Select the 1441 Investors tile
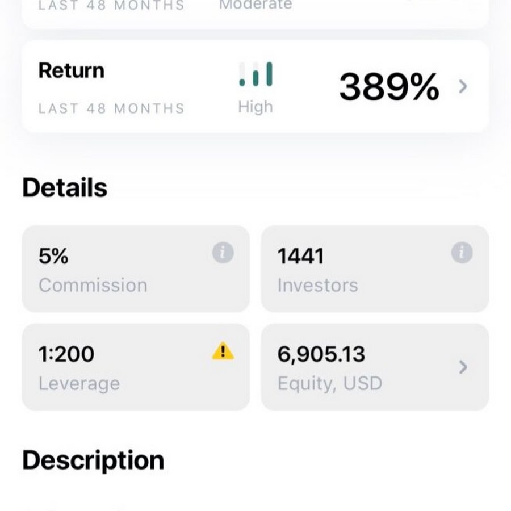This screenshot has width=511, height=511. [x=375, y=269]
